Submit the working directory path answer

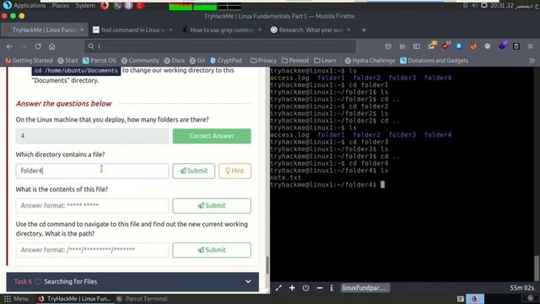(212, 250)
